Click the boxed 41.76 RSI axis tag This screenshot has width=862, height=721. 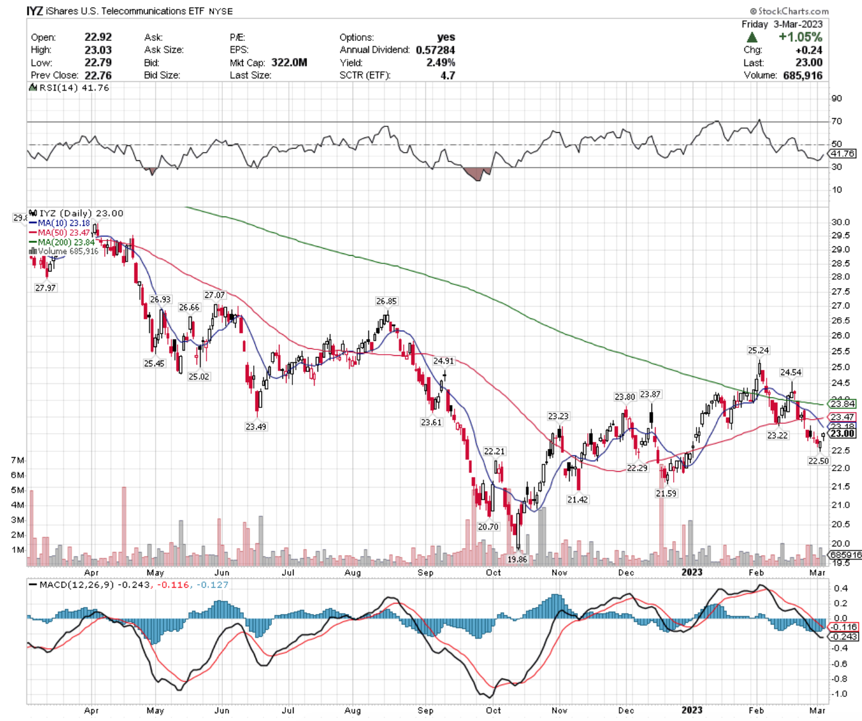843,154
